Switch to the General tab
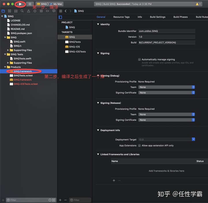The height and width of the screenshot is (203, 208). [101, 17]
